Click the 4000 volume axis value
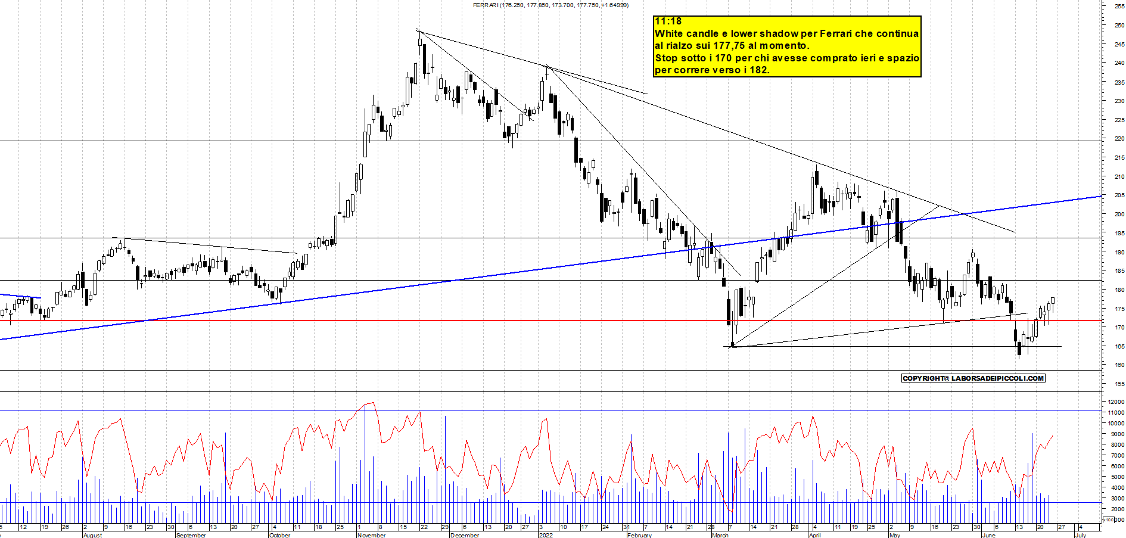Image resolution: width=1126 pixels, height=538 pixels. tap(1118, 487)
